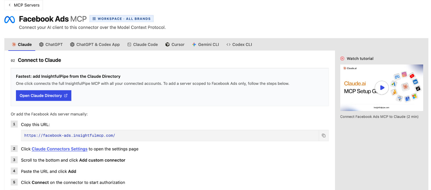Click the Connect to Claude heading
This screenshot has width=431, height=190.
(39, 60)
